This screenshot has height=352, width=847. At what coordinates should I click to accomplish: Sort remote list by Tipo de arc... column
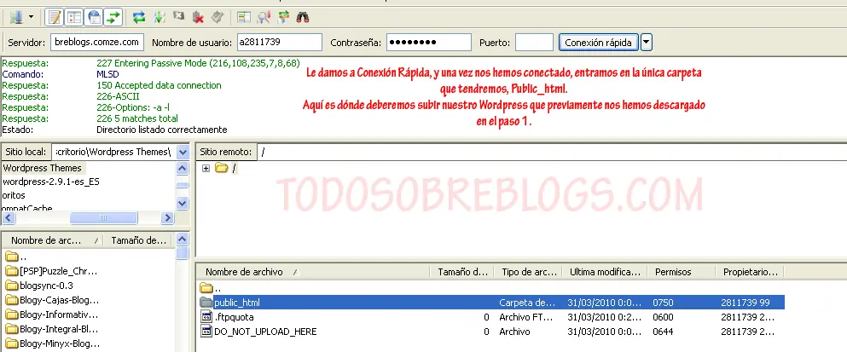(528, 272)
